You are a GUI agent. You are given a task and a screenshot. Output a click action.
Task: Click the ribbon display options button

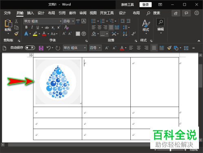tap(160, 5)
